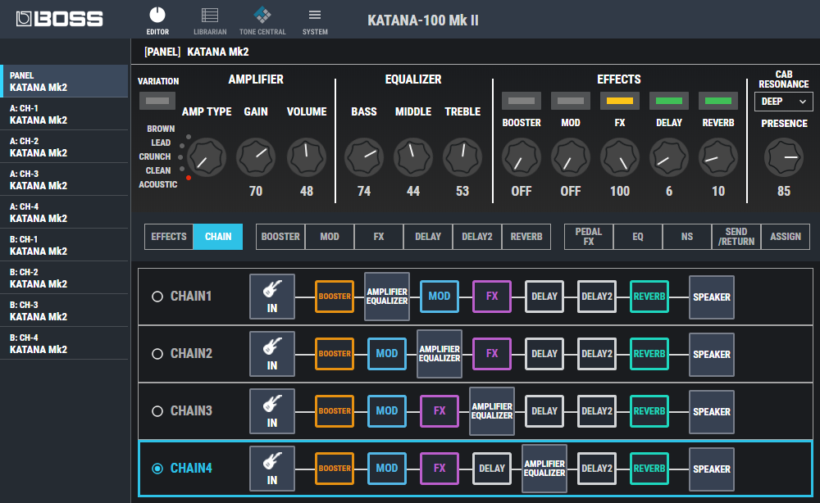Screen dimensions: 820x503
Task: Select the REVERB block in CHAIN1
Action: [649, 297]
